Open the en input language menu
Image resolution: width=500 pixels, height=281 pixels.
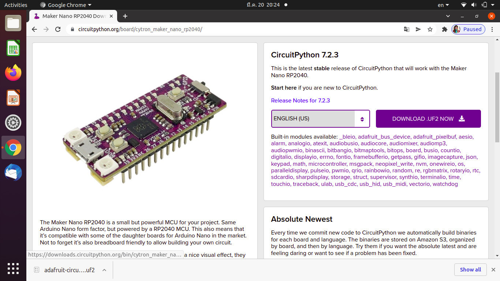(443, 5)
